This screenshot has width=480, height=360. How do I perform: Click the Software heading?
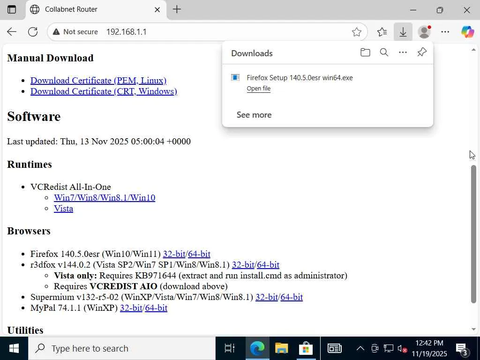[34, 117]
